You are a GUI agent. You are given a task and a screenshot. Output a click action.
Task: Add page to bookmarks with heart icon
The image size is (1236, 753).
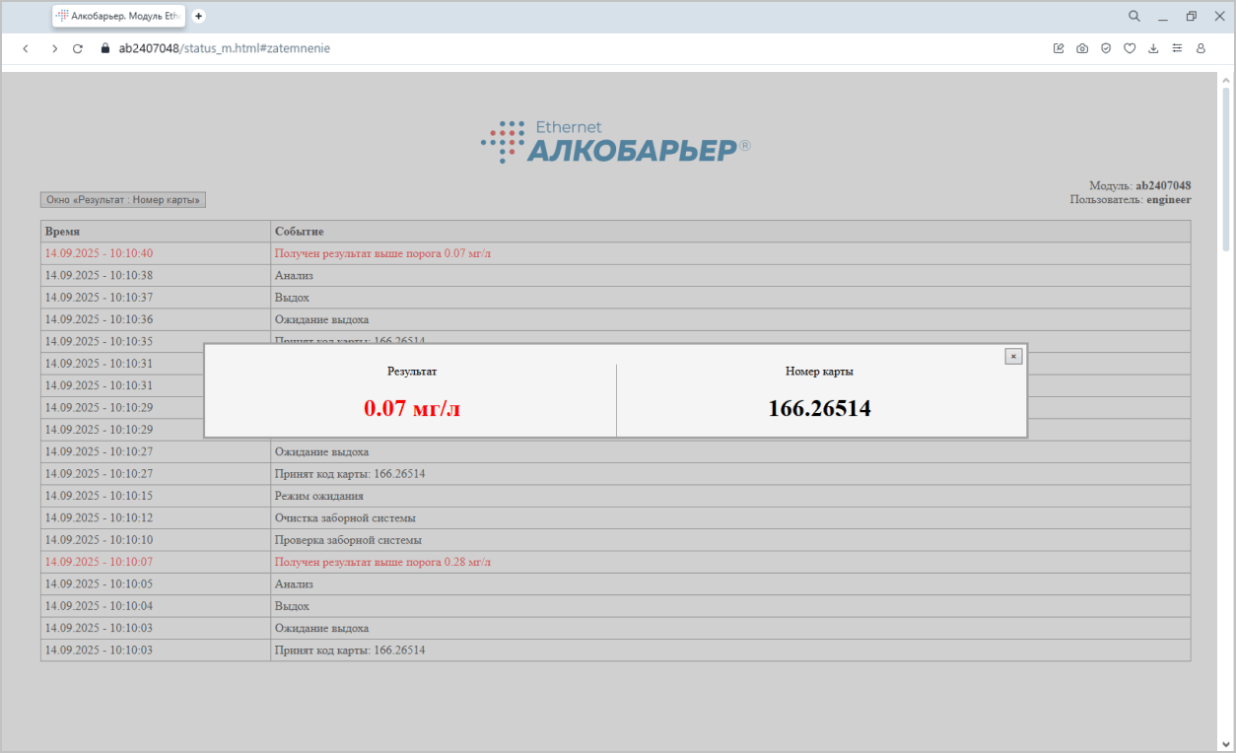[x=1130, y=47]
